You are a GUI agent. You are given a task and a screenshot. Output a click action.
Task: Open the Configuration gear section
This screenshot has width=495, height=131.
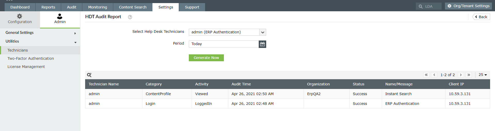[20, 19]
